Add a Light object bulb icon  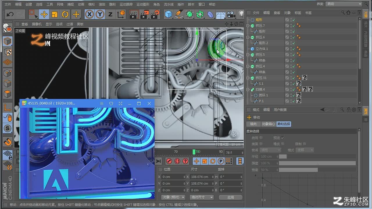tap(241, 14)
